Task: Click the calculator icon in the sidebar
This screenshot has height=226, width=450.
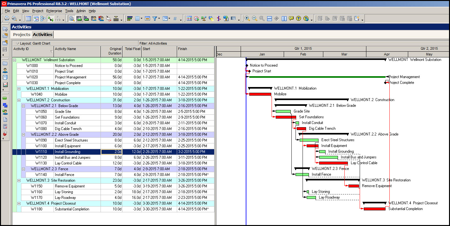Action: 5,127
